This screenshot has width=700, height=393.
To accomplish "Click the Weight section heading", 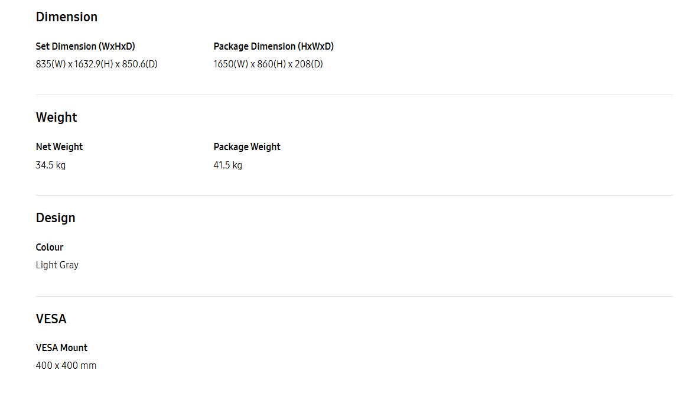I will pos(56,118).
